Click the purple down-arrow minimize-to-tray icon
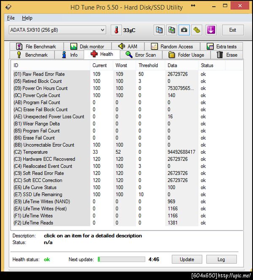The width and height of the screenshot is (253, 280). (x=211, y=30)
